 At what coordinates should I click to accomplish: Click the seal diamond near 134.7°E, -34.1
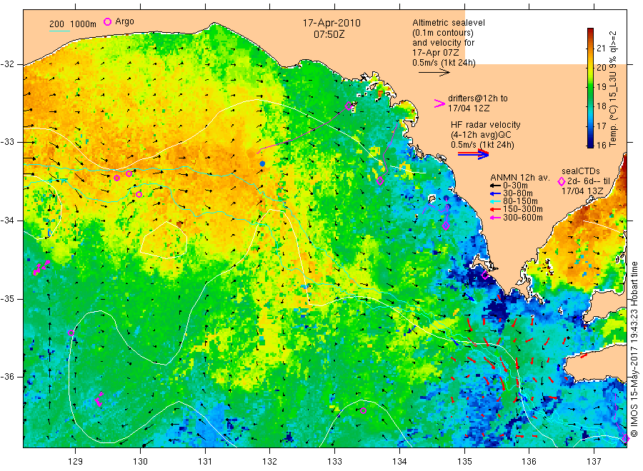(446, 226)
